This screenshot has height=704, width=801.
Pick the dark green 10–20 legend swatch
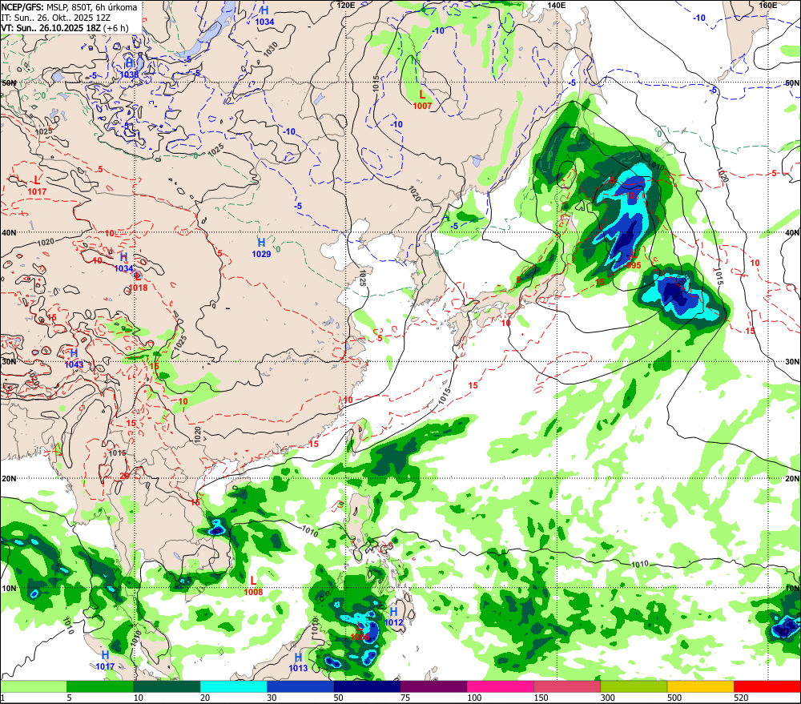click(167, 686)
